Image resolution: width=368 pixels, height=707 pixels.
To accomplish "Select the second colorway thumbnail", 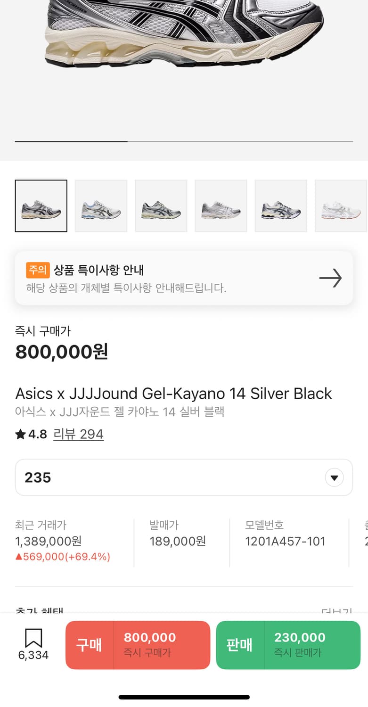I will (x=101, y=206).
